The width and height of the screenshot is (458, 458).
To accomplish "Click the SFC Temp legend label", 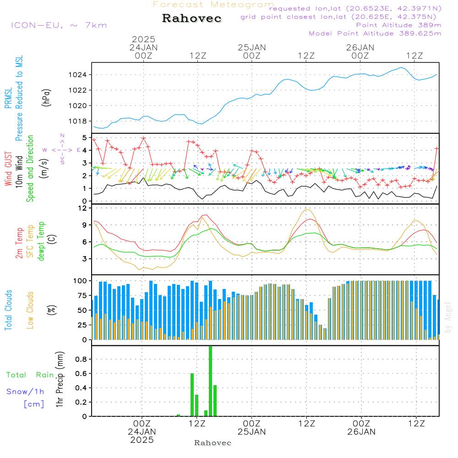I will [x=30, y=241].
